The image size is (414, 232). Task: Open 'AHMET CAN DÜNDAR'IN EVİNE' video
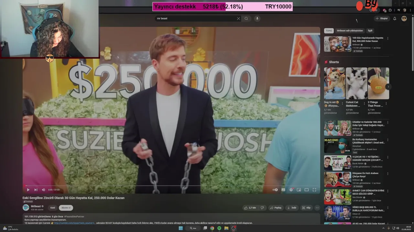click(x=337, y=197)
